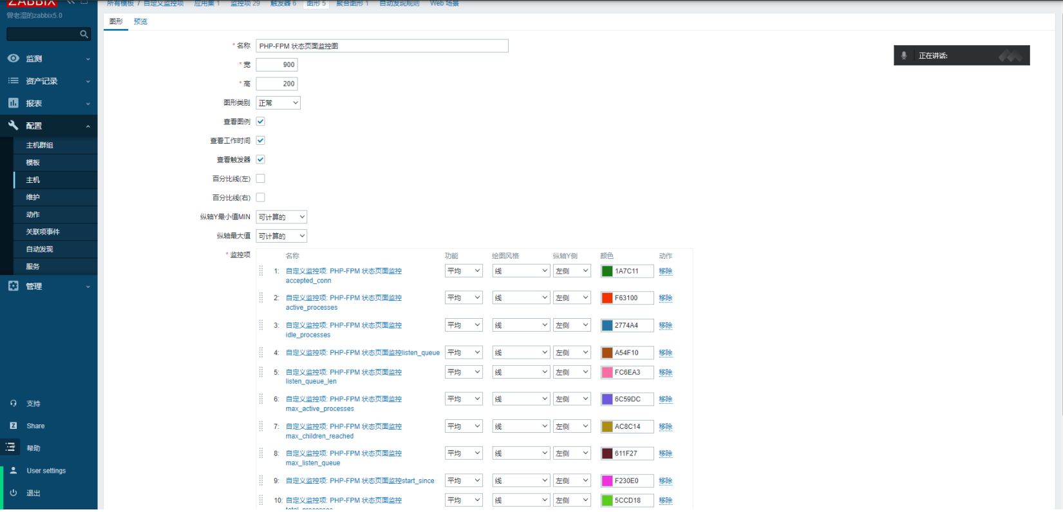Grab the drag handle of item row 2
1063x512 pixels.
(x=261, y=298)
